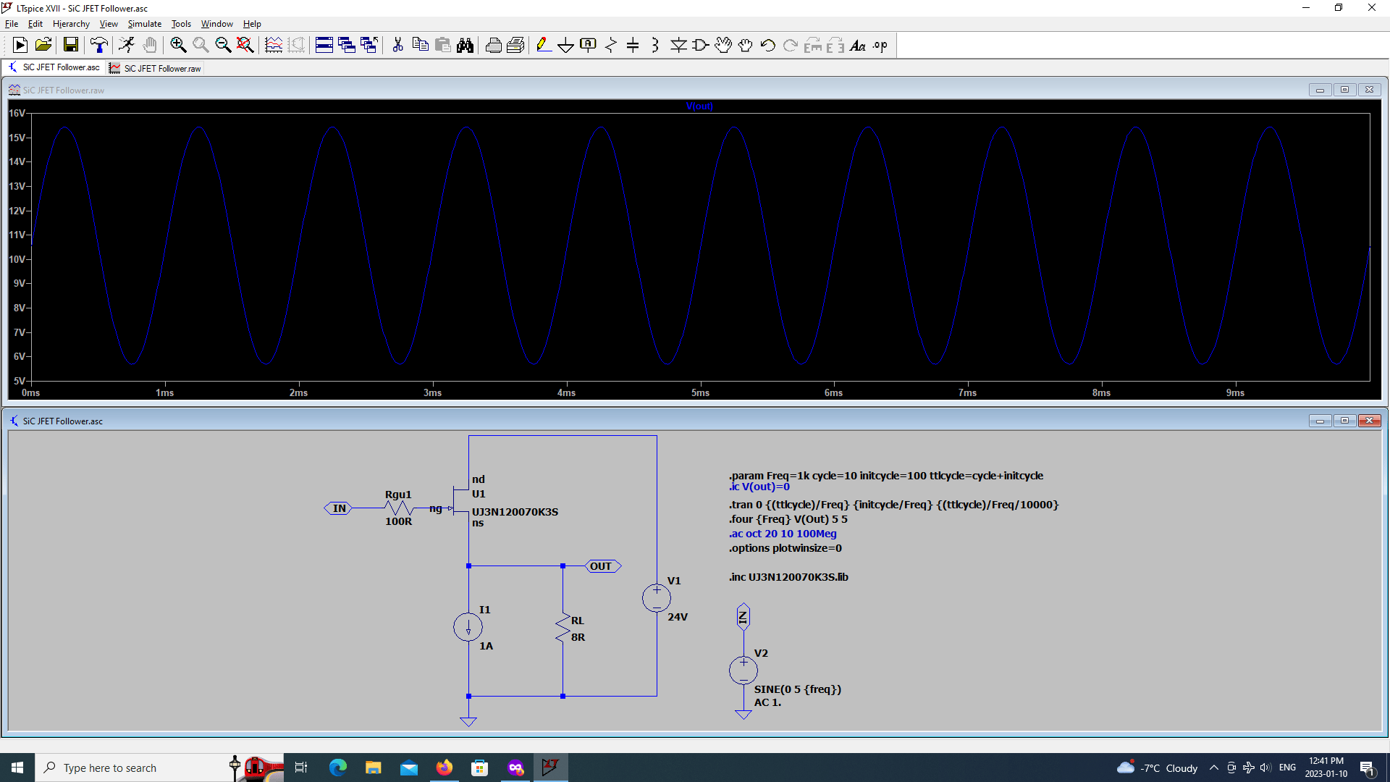
Task: Open Print Setup icon
Action: (x=515, y=46)
